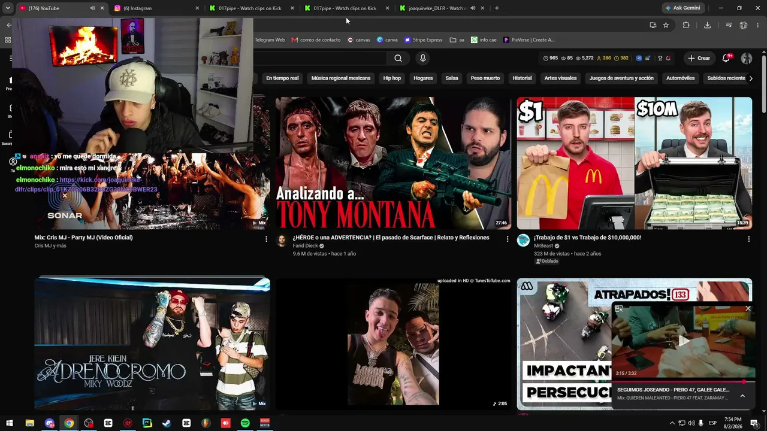Open Windows notification center

(x=754, y=423)
